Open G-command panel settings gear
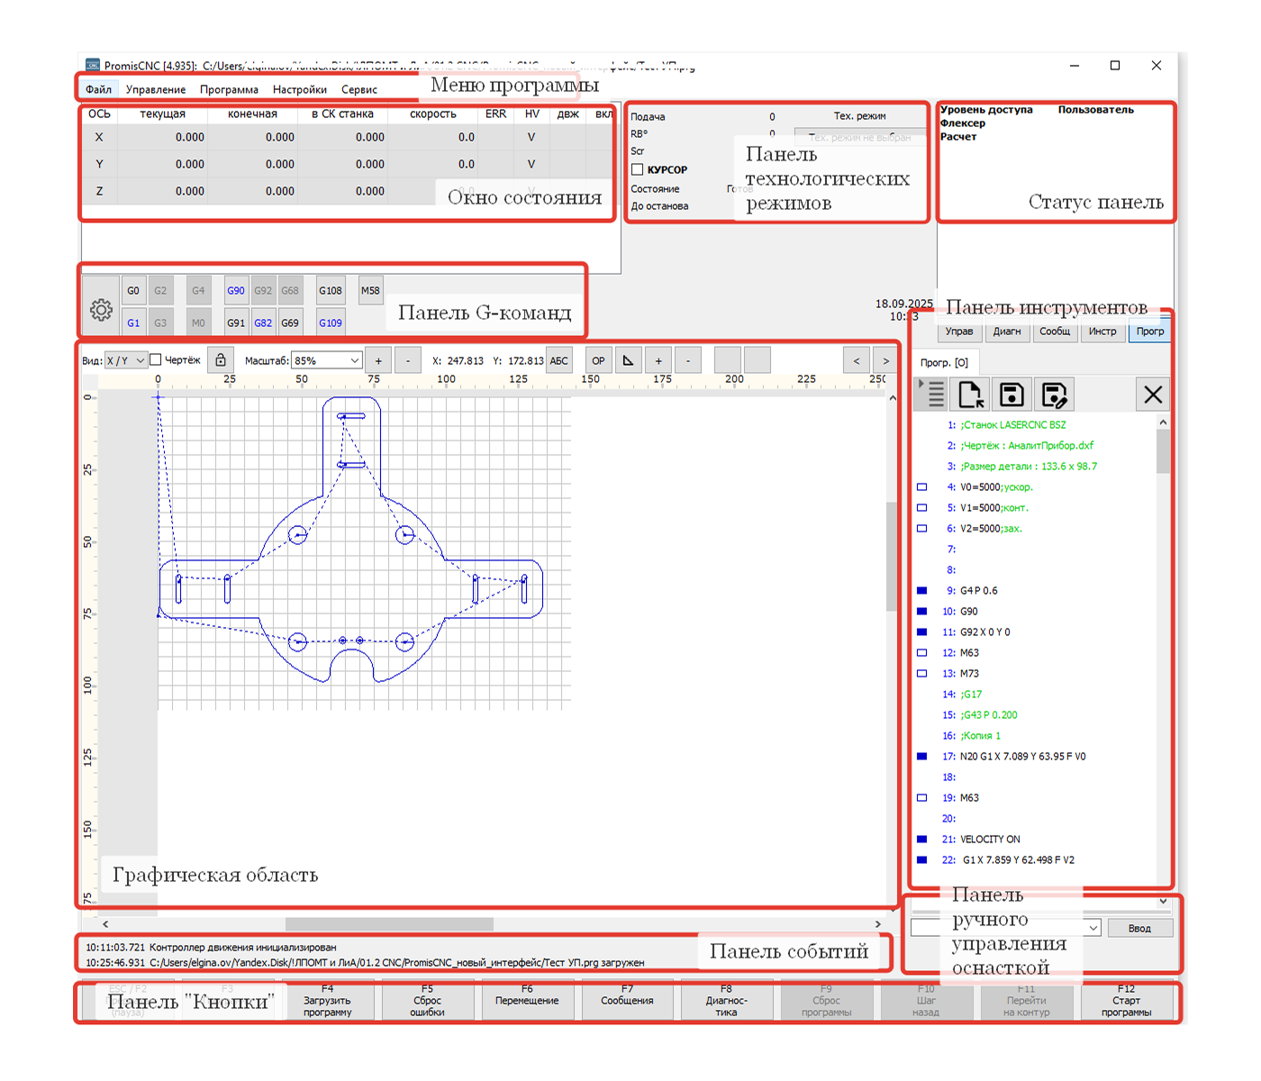1261x1081 pixels. (x=101, y=310)
